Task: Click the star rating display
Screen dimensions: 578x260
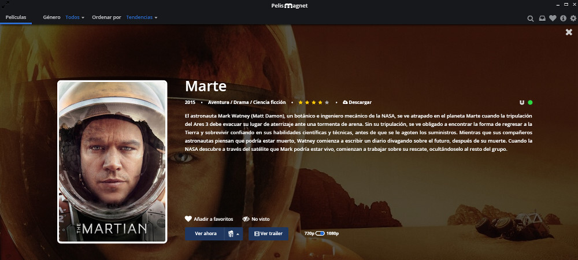Action: coord(313,102)
